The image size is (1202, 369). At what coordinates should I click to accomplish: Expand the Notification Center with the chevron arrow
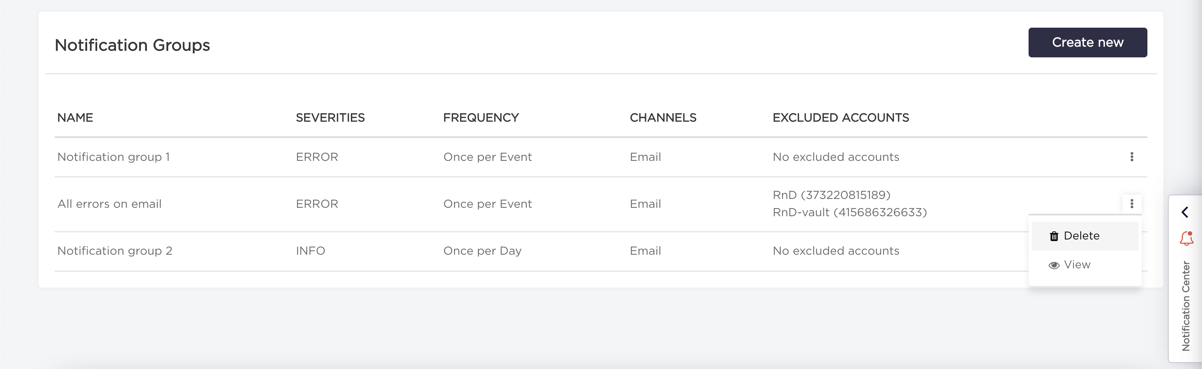1185,213
